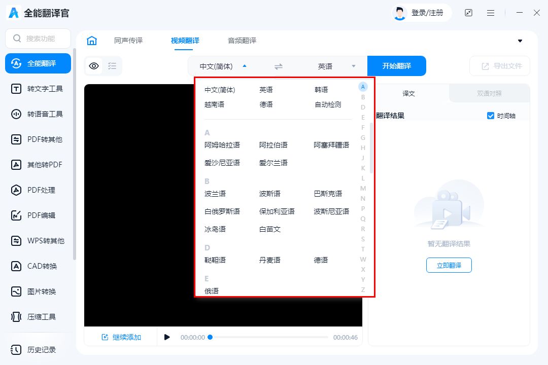Open the 全能翻译 sidebar section
The image size is (548, 365).
pos(38,63)
